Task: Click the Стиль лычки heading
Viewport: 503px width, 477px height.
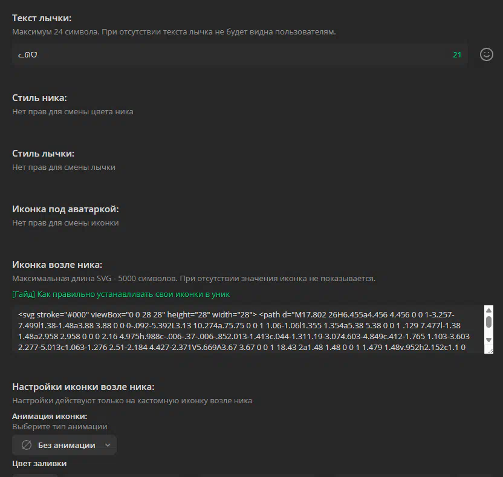Action: click(44, 154)
